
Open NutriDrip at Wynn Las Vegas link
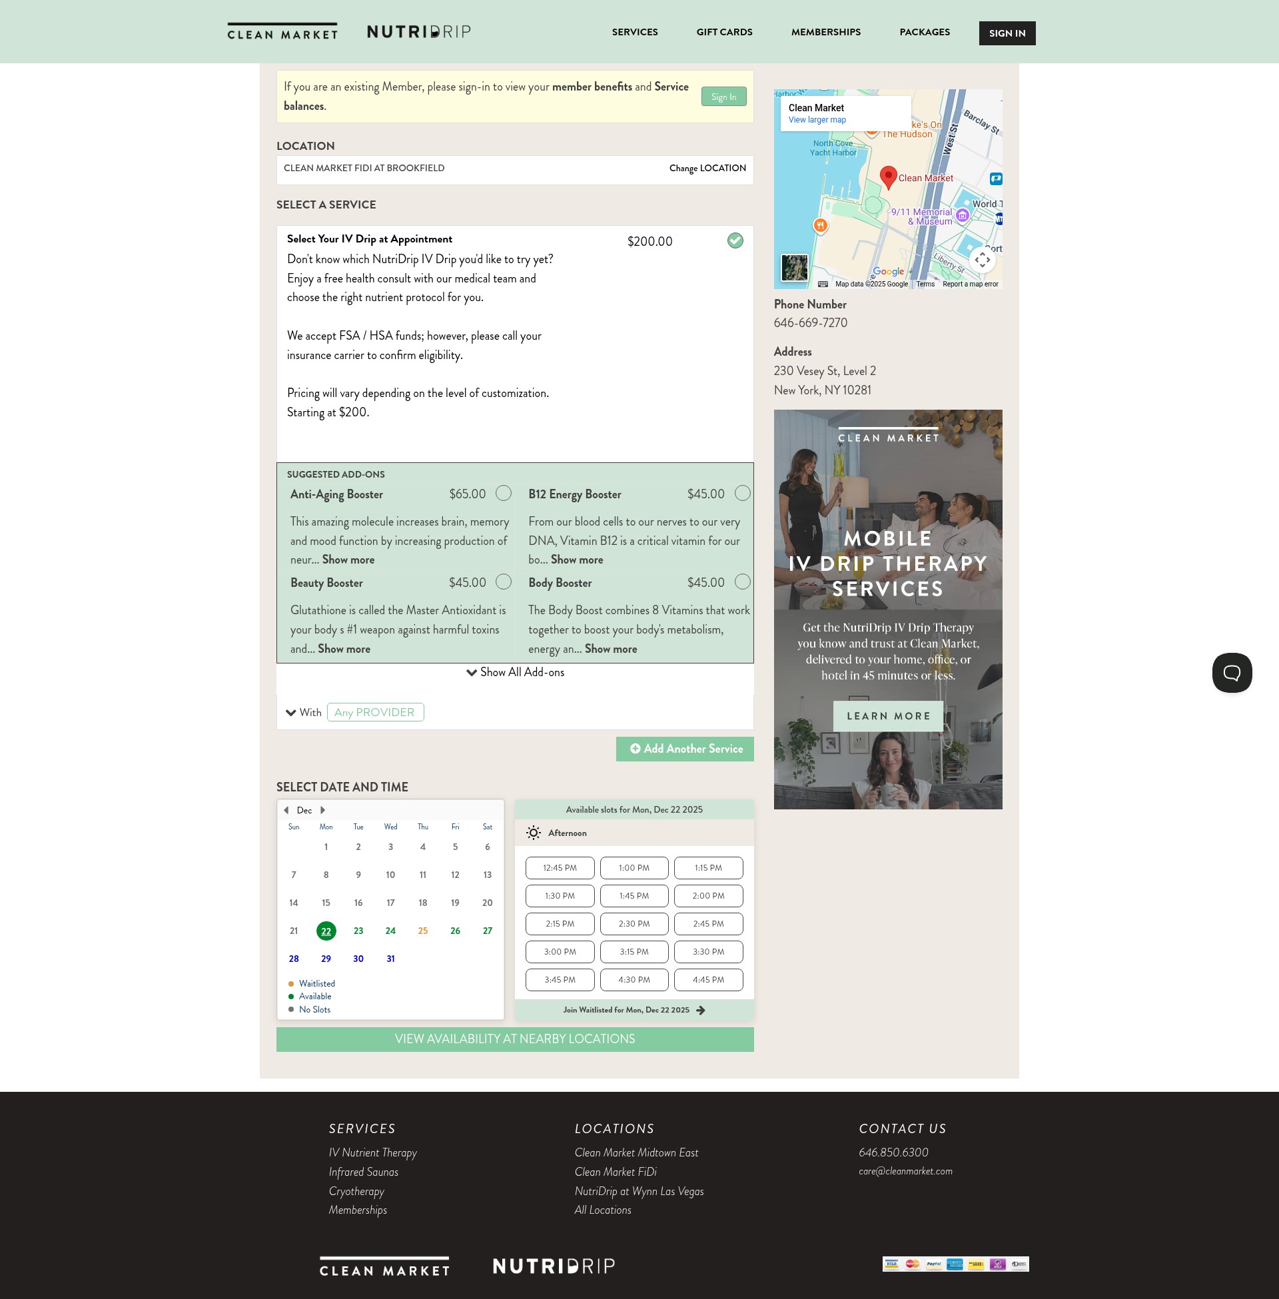click(639, 1192)
